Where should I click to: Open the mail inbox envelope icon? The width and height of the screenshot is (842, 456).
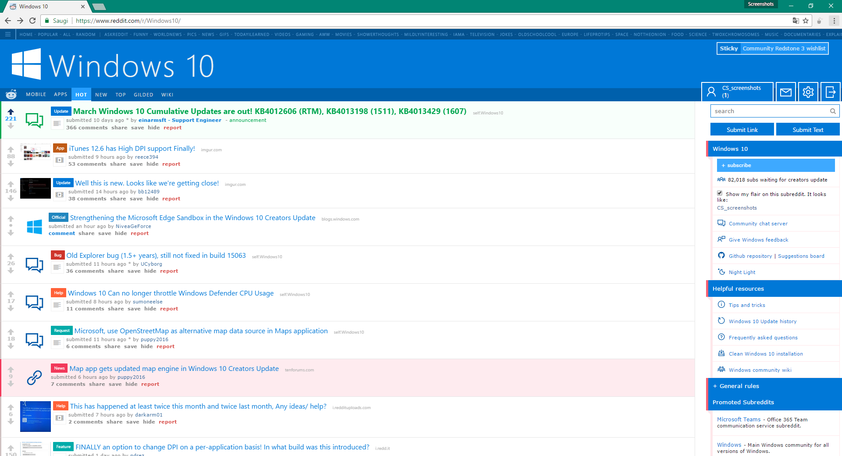coord(786,92)
